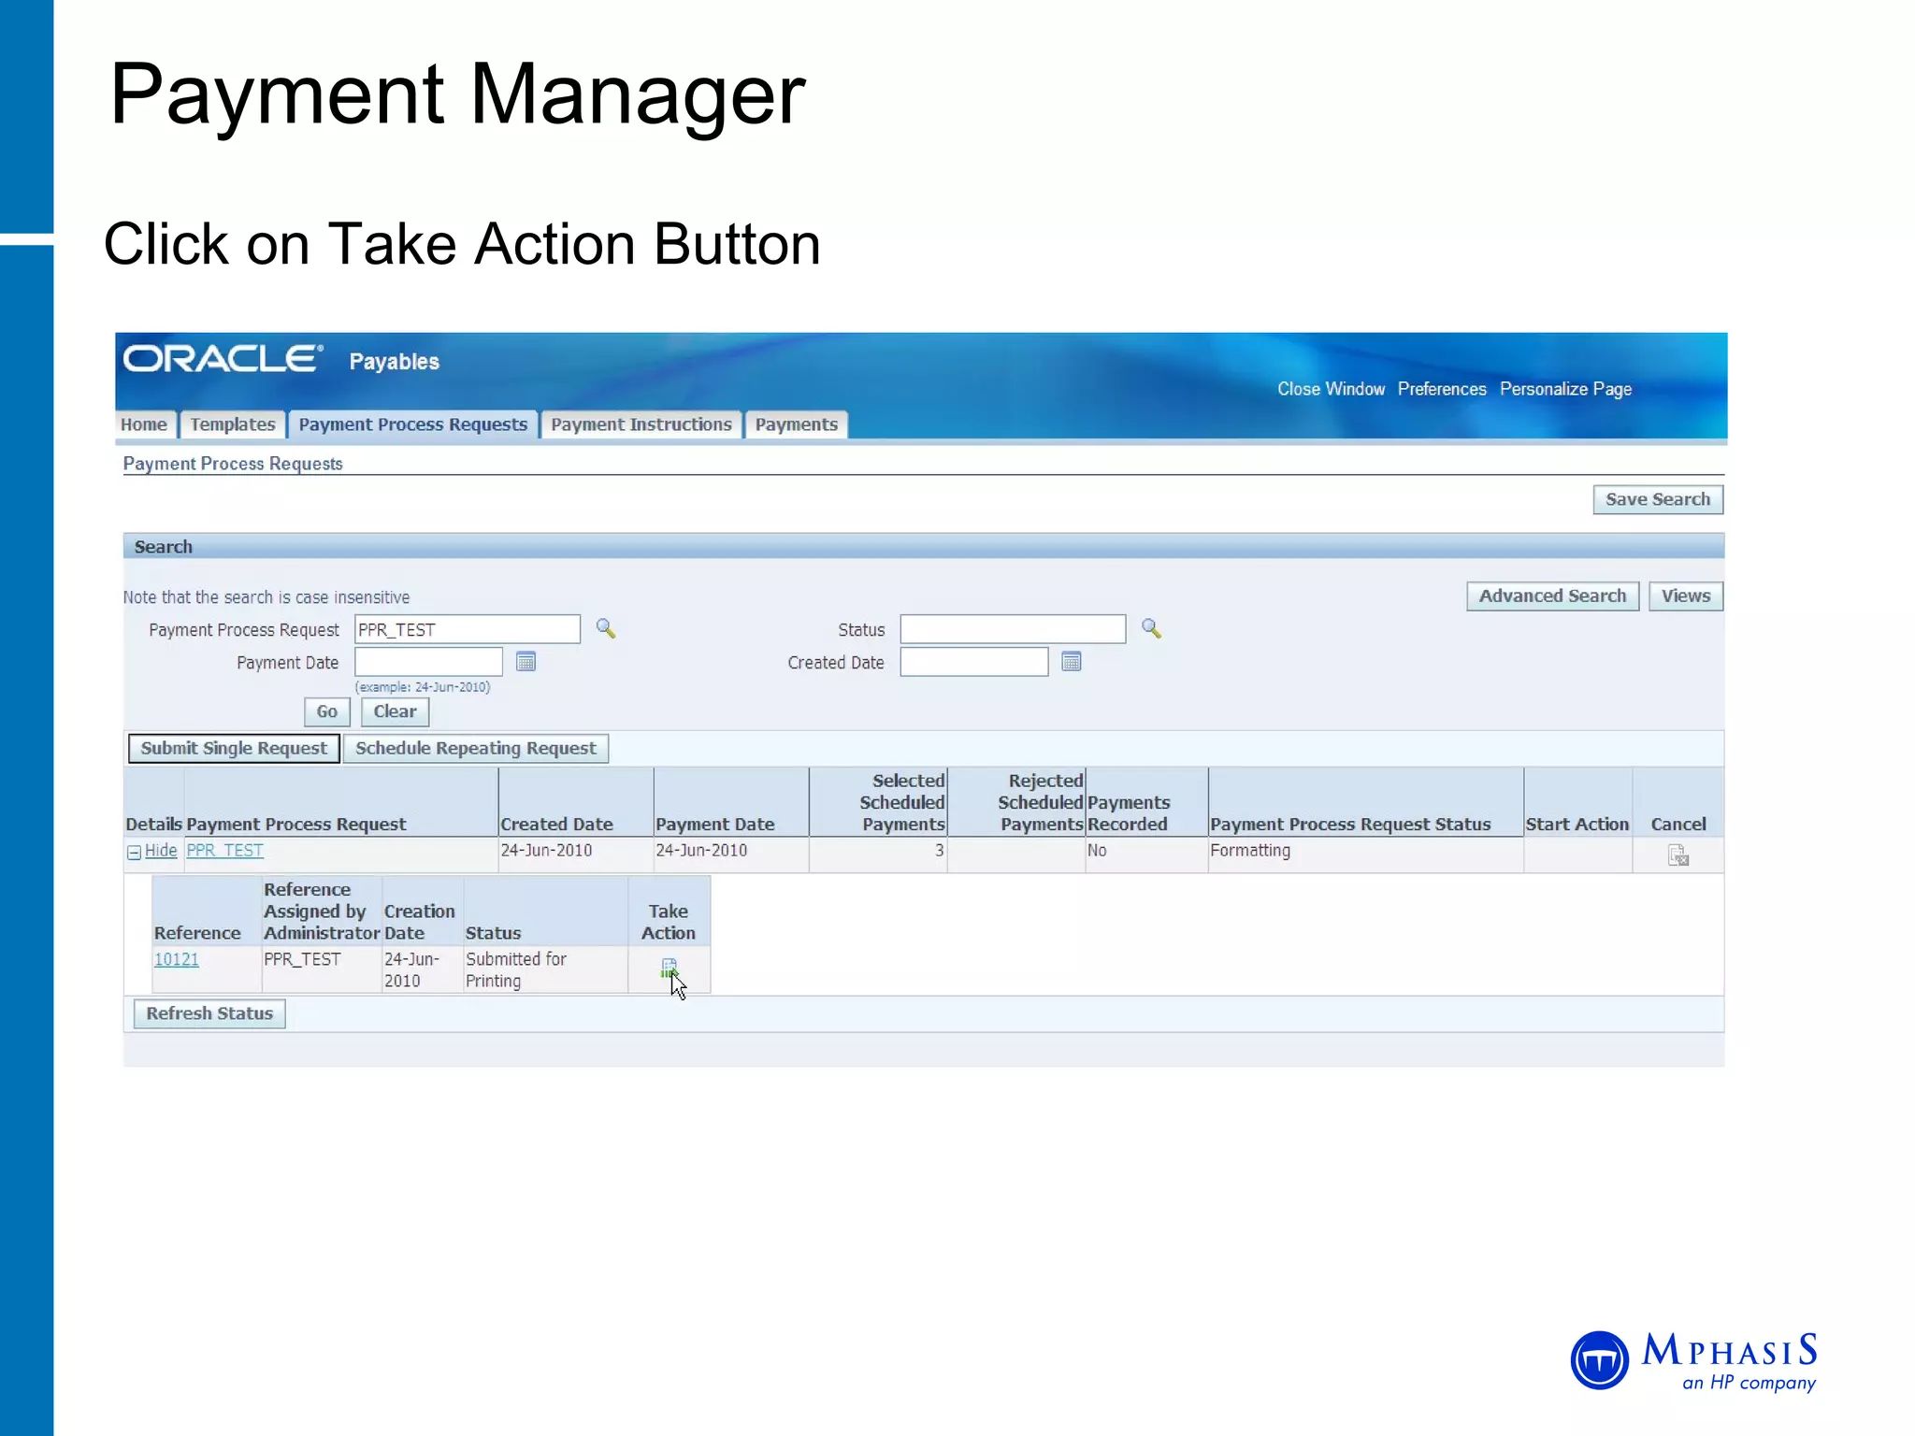Open the Payment Instructions tab
The width and height of the screenshot is (1915, 1436).
pos(641,424)
